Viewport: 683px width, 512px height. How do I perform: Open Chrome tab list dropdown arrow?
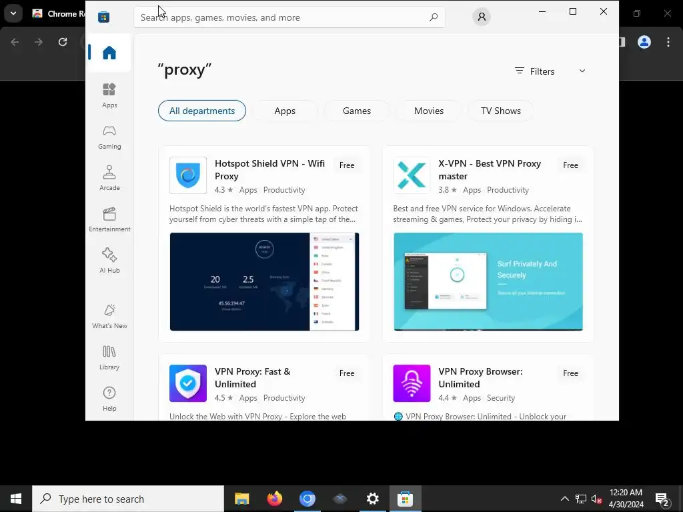pyautogui.click(x=13, y=13)
